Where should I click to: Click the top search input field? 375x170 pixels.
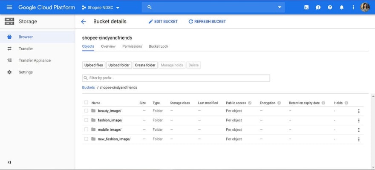pos(213,7)
